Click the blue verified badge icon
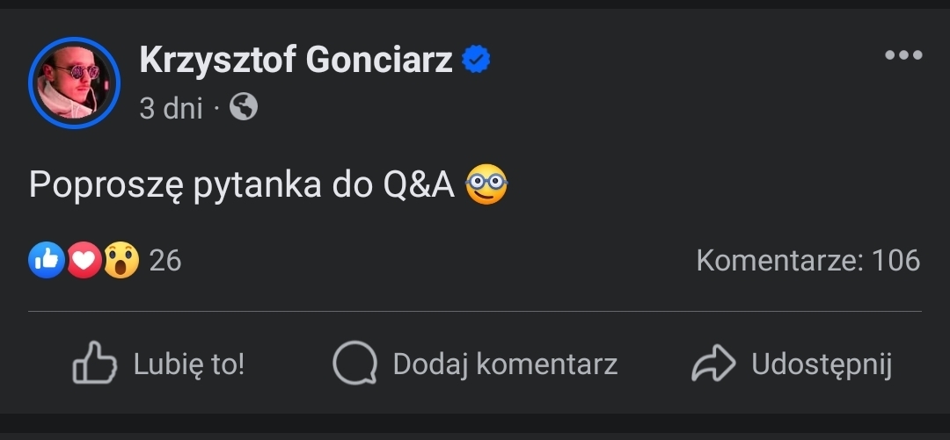This screenshot has height=440, width=950. pyautogui.click(x=476, y=61)
